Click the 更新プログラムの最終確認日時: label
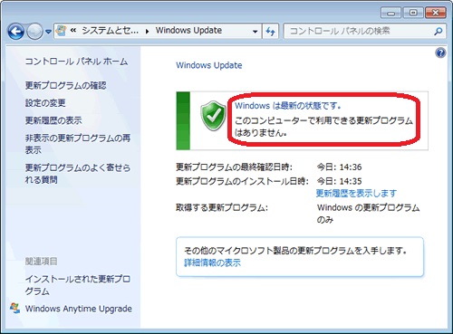The width and height of the screenshot is (453, 334). coord(235,167)
